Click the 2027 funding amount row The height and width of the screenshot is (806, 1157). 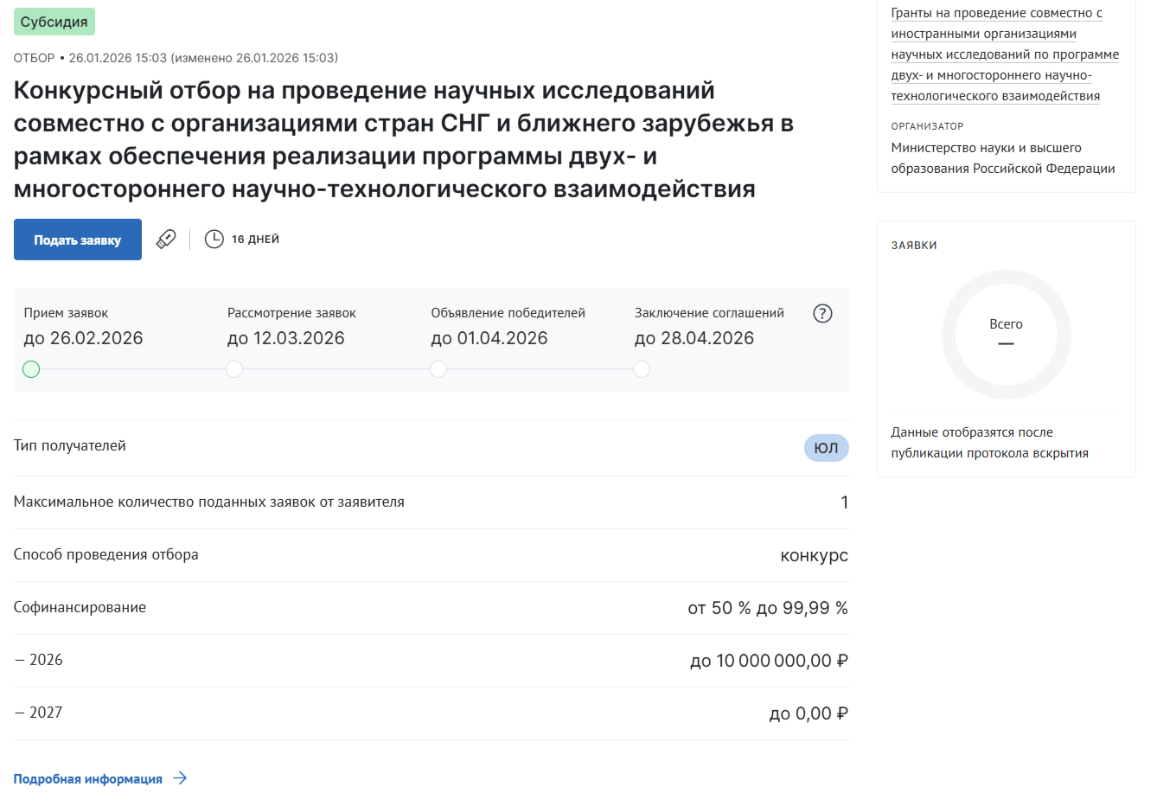click(431, 713)
